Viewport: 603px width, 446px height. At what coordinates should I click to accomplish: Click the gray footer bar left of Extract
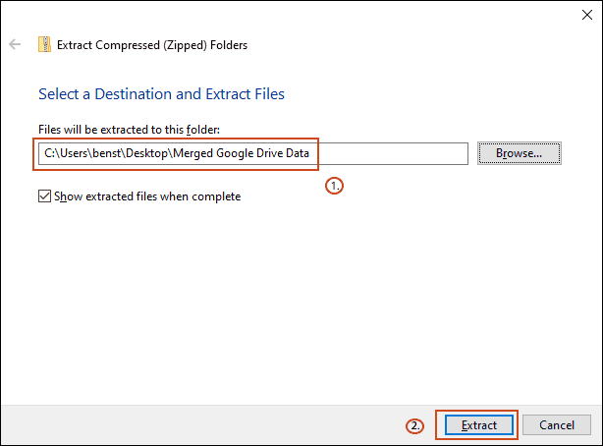[196, 425]
